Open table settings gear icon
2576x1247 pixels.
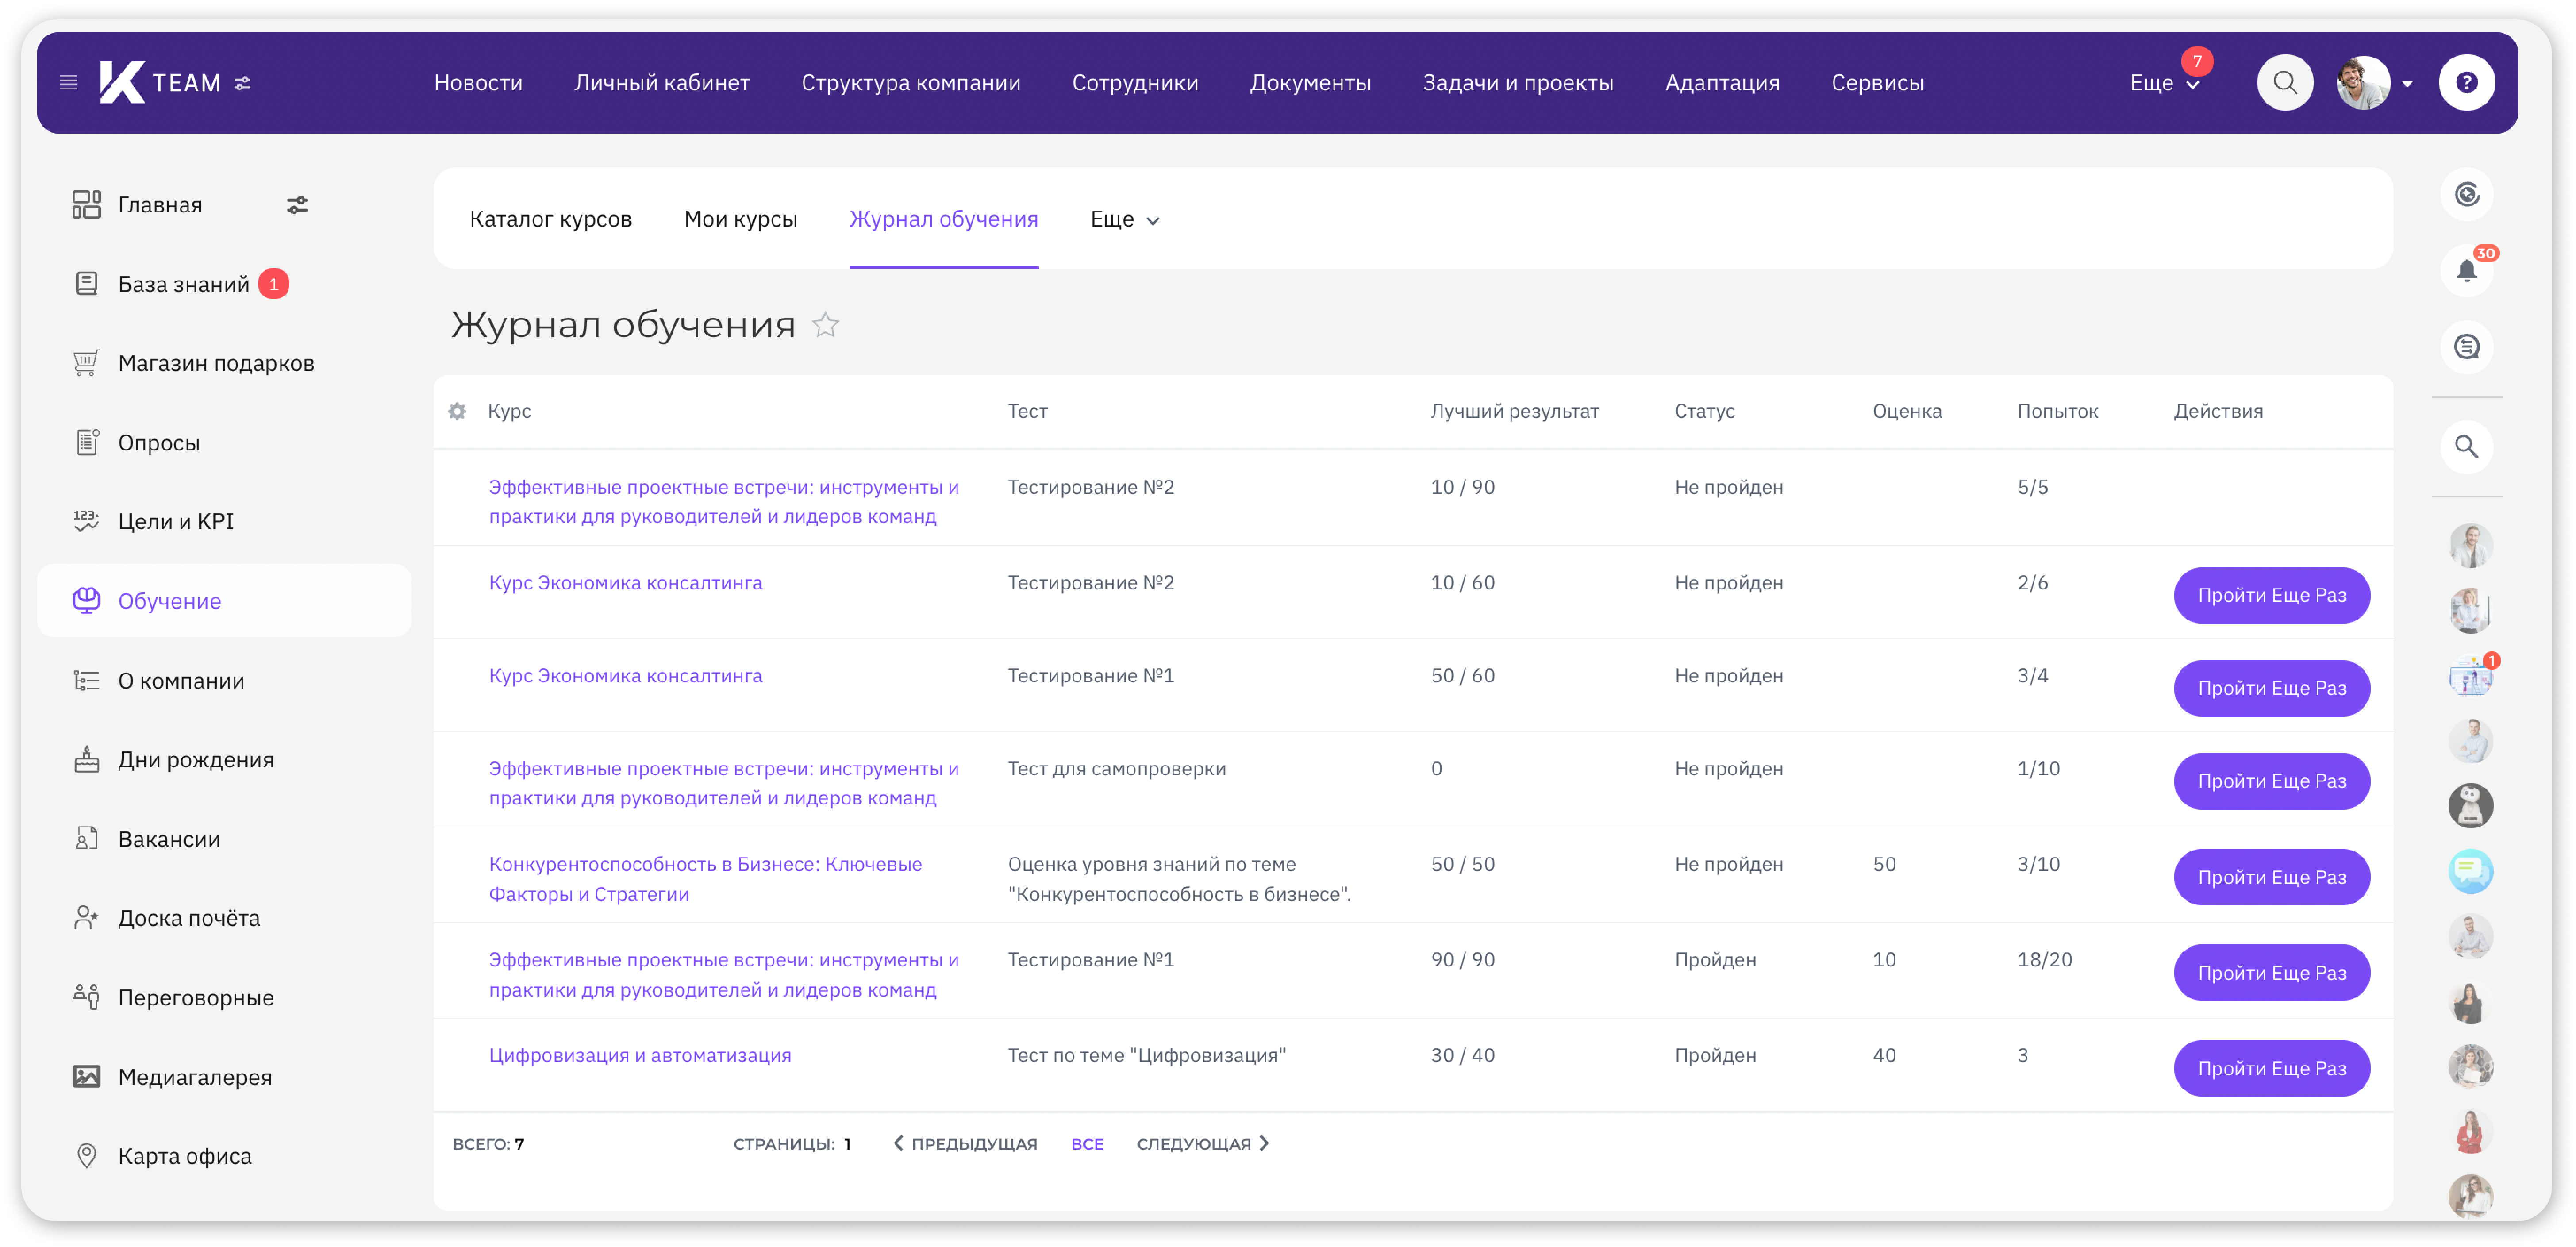click(x=457, y=411)
